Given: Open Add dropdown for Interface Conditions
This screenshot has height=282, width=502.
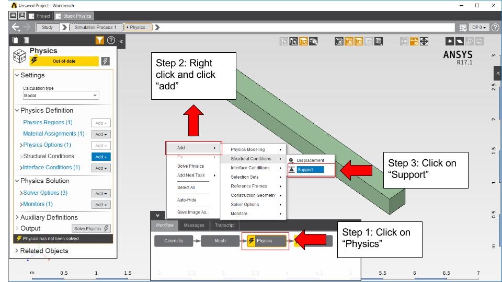Looking at the screenshot, I should click(101, 168).
